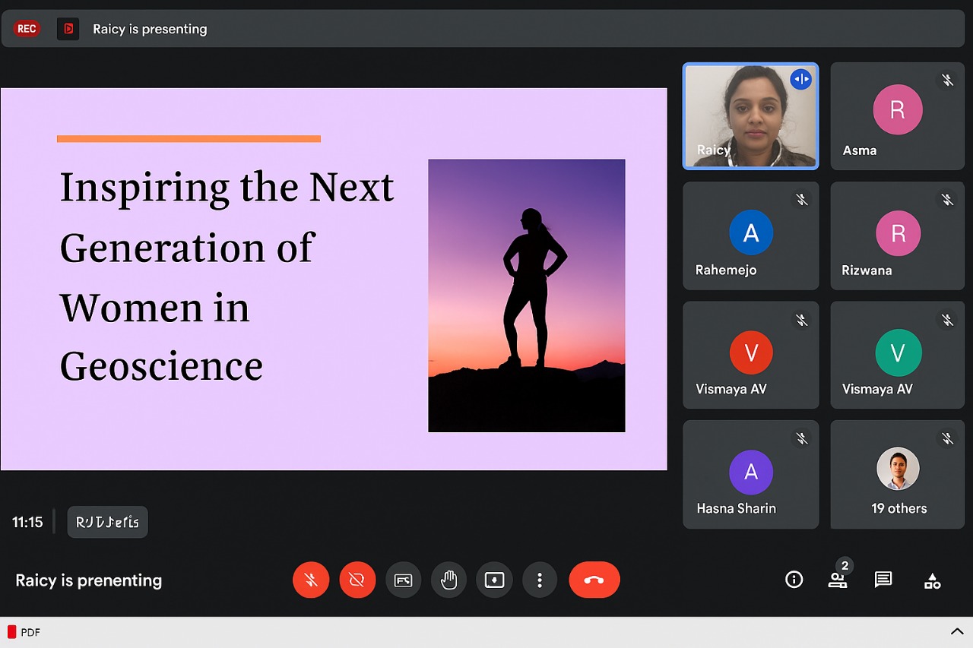Screen dimensions: 973x648
Task: Select Raicy's video tile
Action: (750, 115)
